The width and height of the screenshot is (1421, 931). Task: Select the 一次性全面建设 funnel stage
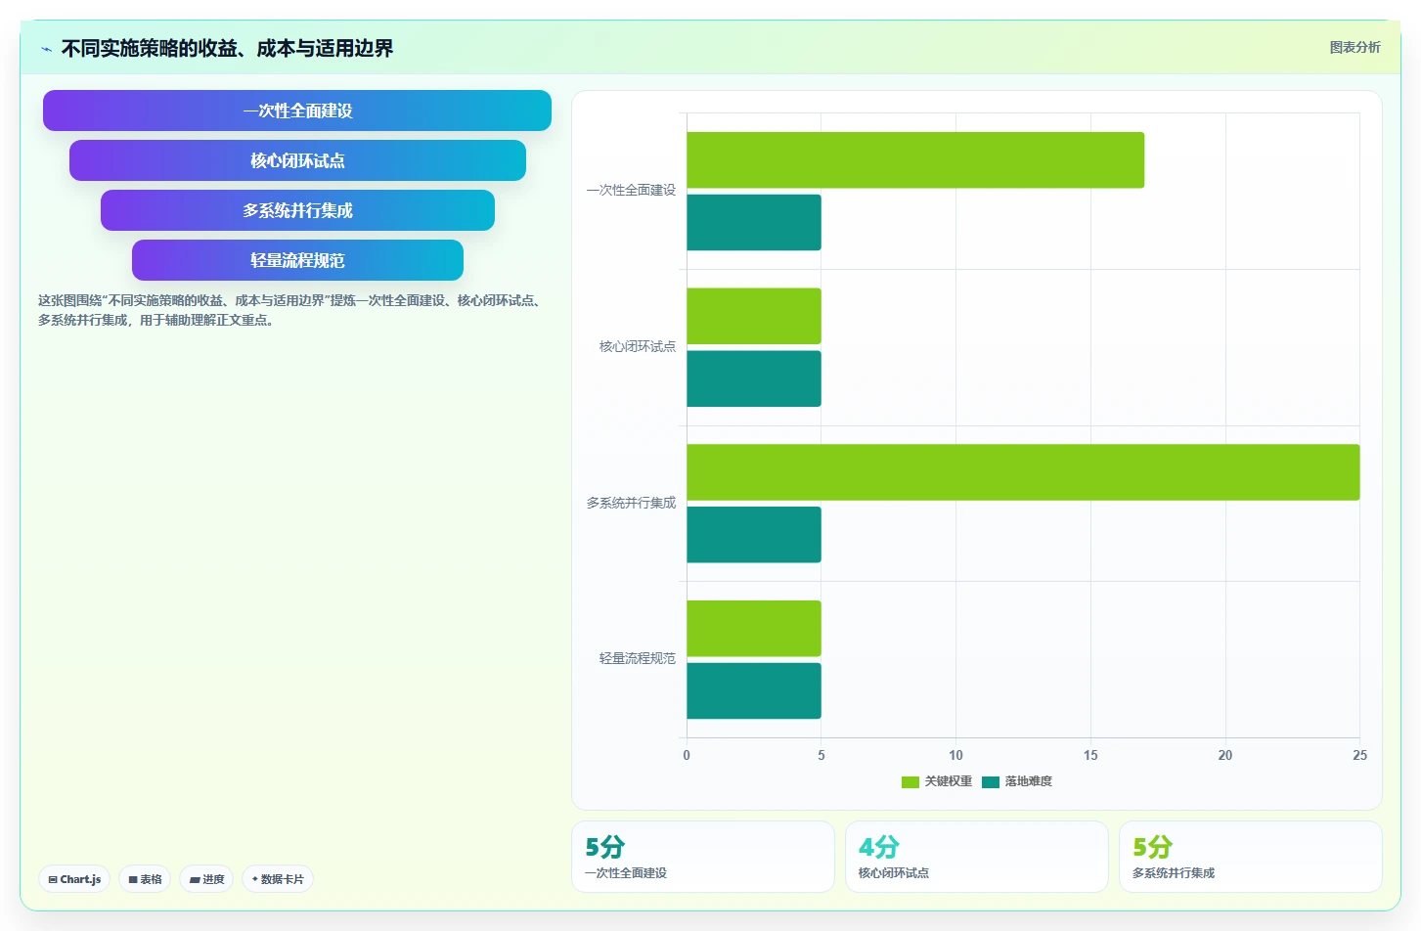pyautogui.click(x=297, y=111)
